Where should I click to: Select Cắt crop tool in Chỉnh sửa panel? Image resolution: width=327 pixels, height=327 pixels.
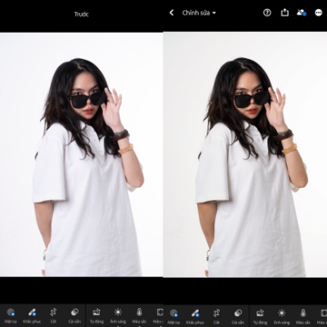(217, 316)
